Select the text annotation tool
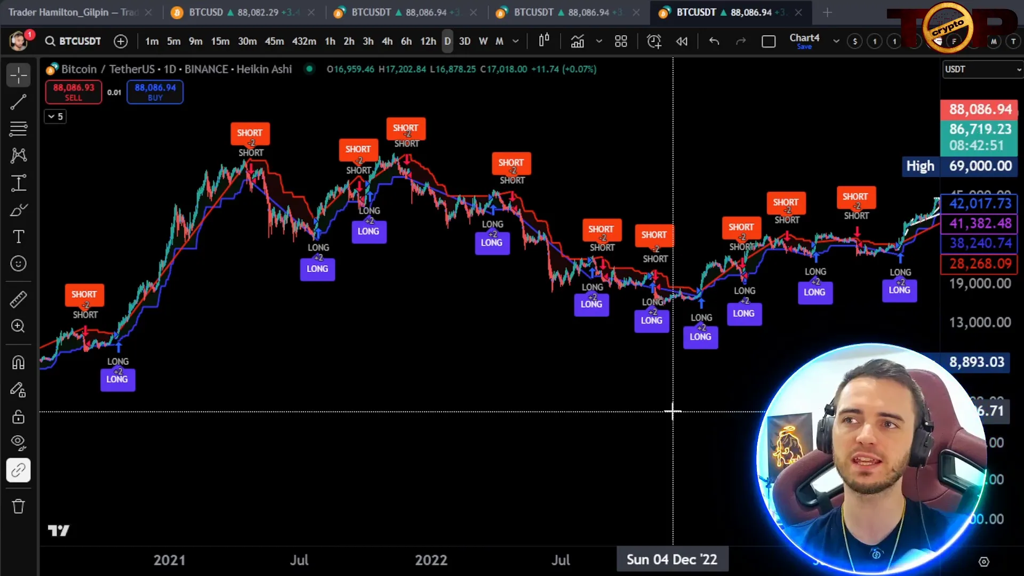The image size is (1024, 576). pyautogui.click(x=18, y=237)
